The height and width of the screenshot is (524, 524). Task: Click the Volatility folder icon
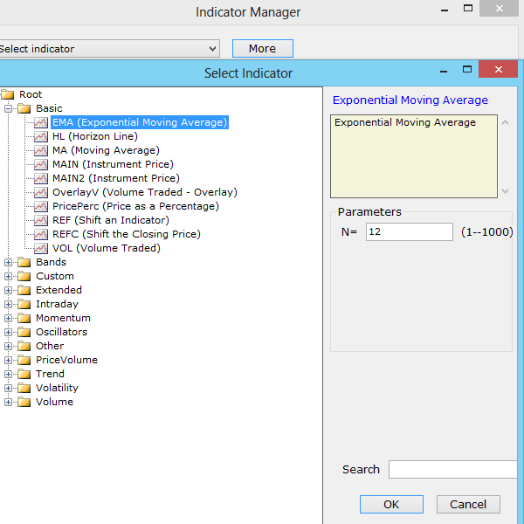pyautogui.click(x=24, y=388)
